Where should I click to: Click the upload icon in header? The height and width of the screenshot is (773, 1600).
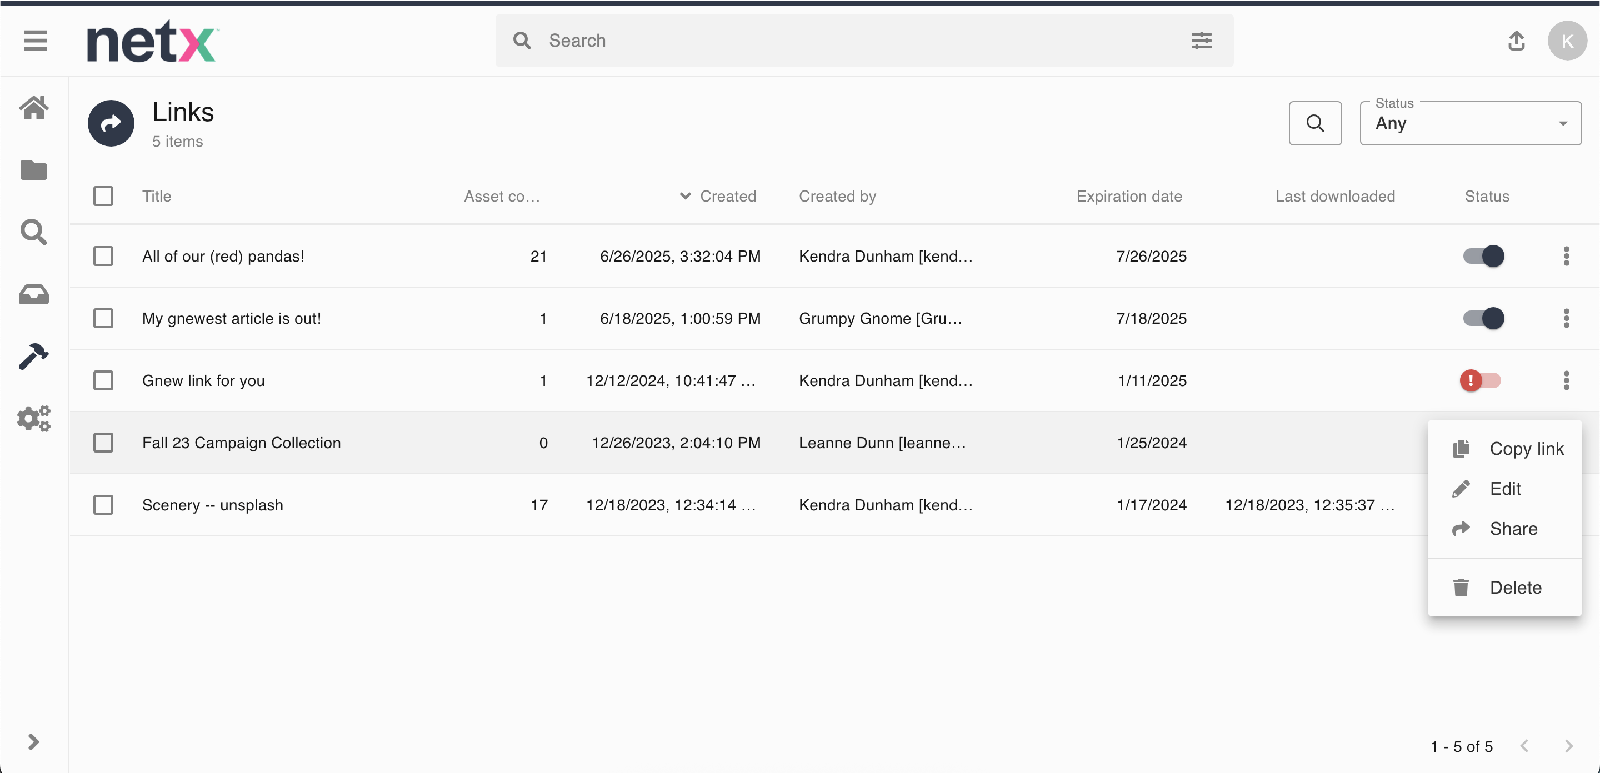pos(1516,41)
